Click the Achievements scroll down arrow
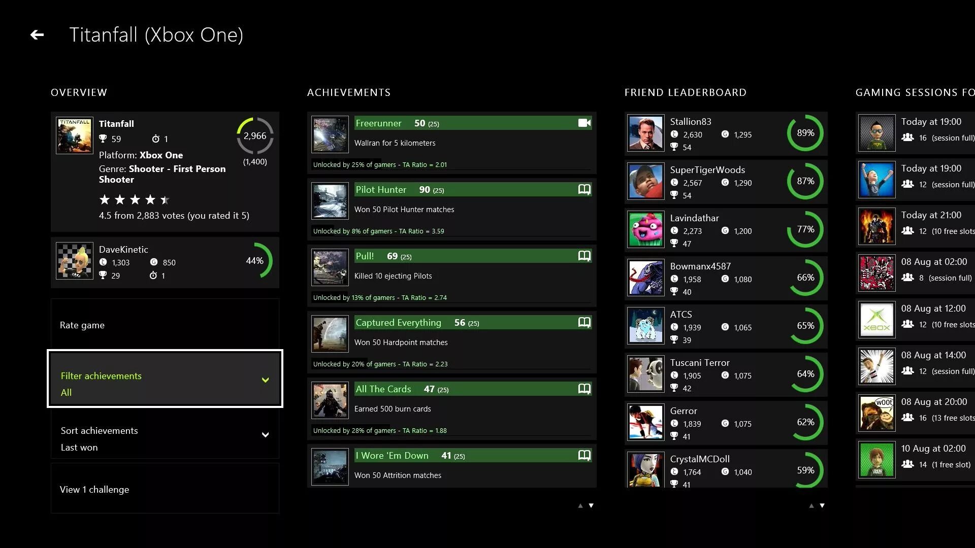 [x=591, y=505]
